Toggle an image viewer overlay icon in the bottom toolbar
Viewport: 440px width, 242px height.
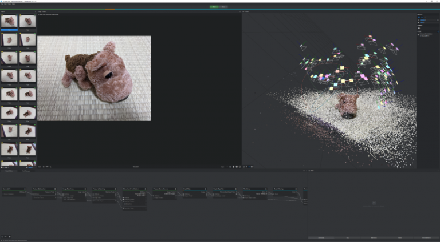coord(234,167)
